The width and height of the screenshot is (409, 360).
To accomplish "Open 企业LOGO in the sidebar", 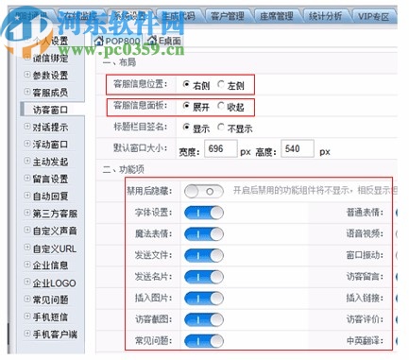I will (55, 283).
